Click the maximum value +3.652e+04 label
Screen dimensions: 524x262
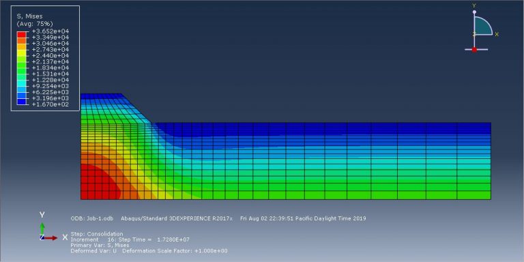pyautogui.click(x=50, y=31)
